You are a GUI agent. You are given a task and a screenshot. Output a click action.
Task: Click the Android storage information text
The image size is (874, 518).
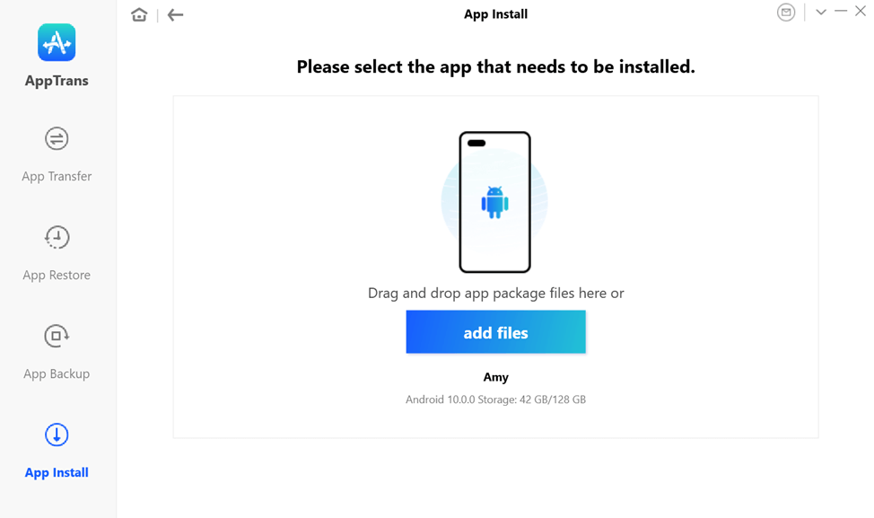click(x=495, y=399)
